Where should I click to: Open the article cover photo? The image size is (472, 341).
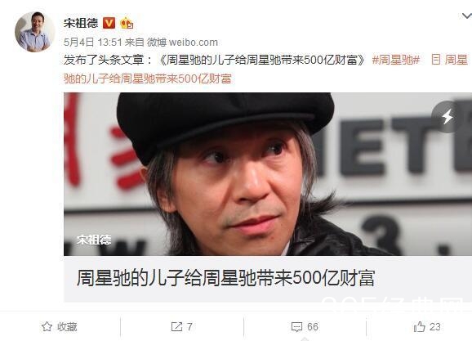pos(268,174)
